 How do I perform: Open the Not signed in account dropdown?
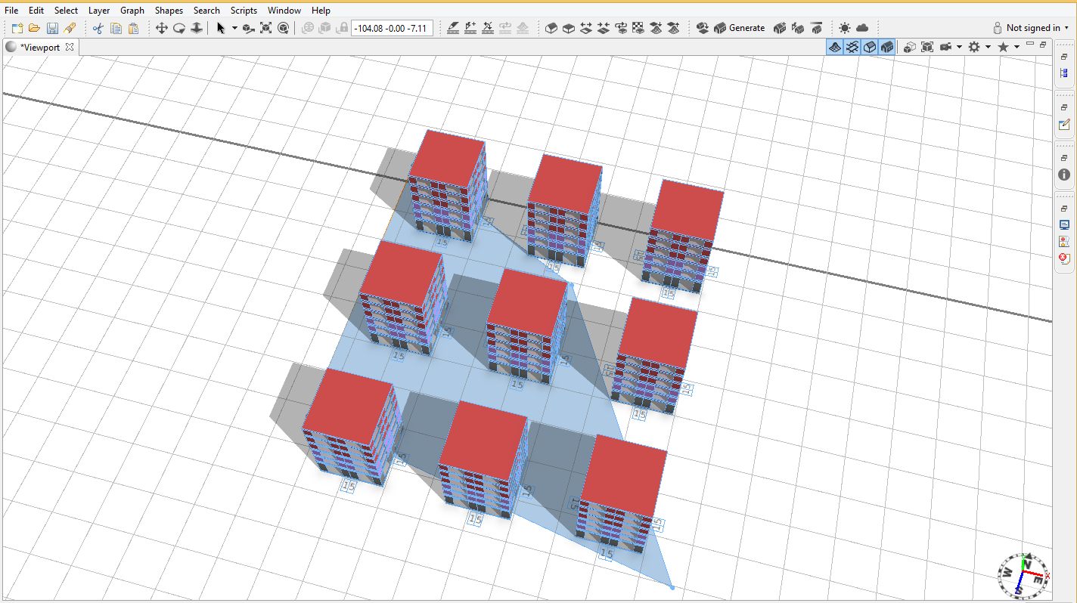pos(1032,28)
